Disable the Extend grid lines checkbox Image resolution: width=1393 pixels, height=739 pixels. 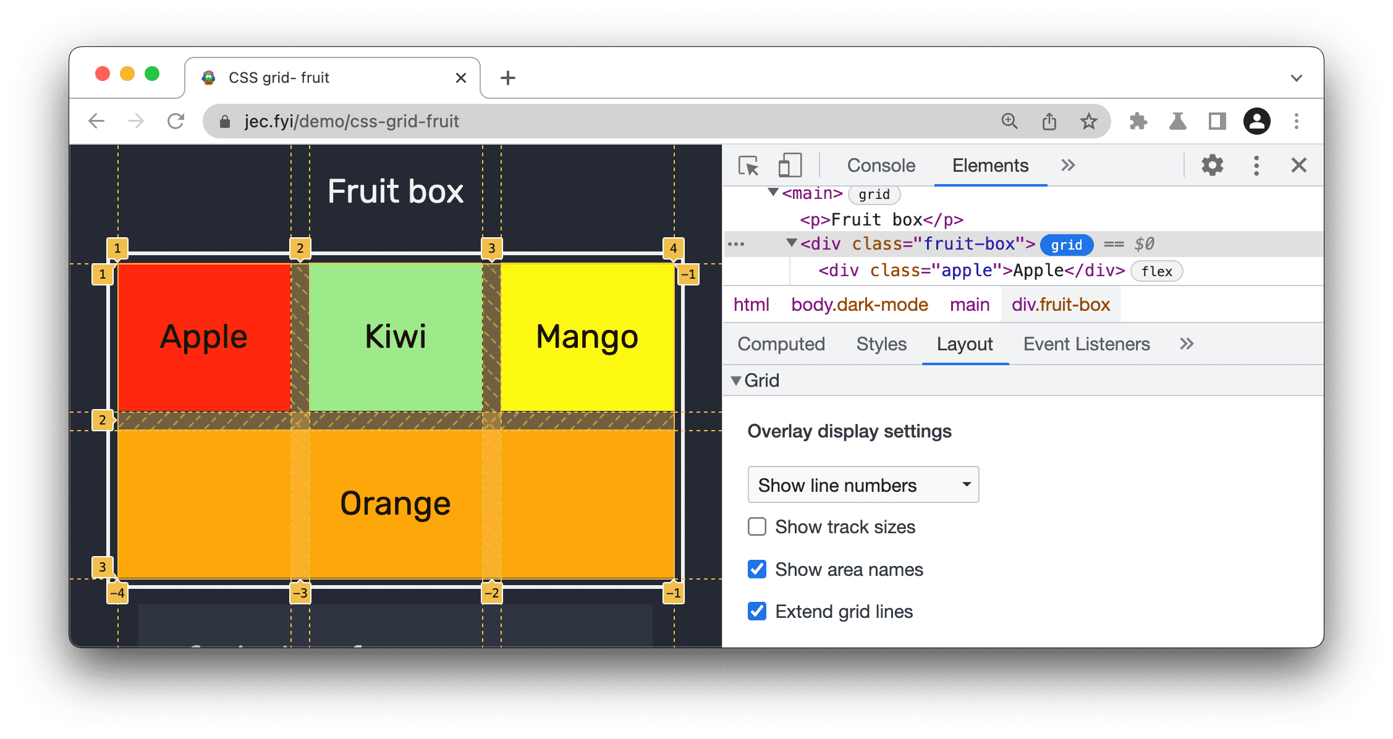[x=756, y=610]
